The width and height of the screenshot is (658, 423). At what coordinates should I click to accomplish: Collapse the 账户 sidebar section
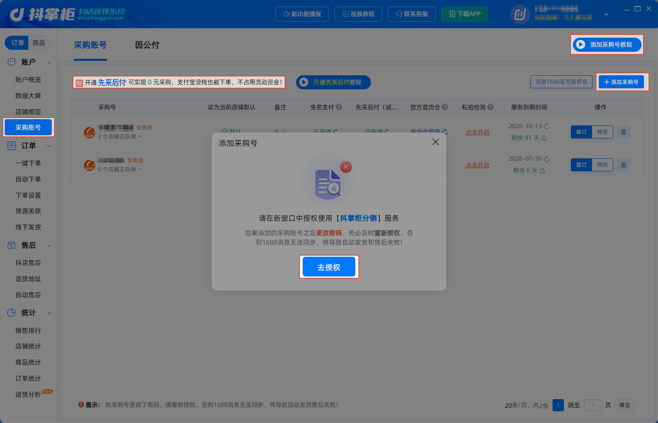(x=49, y=62)
